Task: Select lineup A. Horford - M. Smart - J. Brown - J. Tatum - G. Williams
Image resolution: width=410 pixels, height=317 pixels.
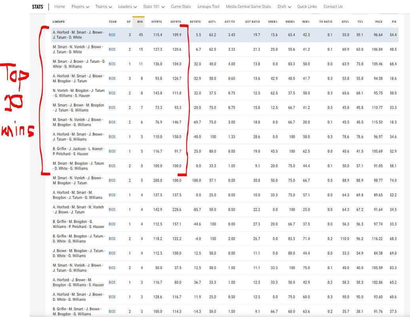Action: coord(78,137)
